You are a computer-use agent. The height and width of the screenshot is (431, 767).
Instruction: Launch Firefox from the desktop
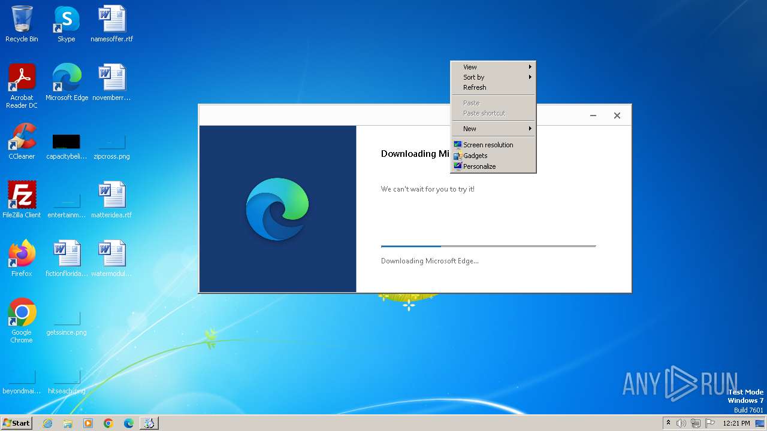22,258
